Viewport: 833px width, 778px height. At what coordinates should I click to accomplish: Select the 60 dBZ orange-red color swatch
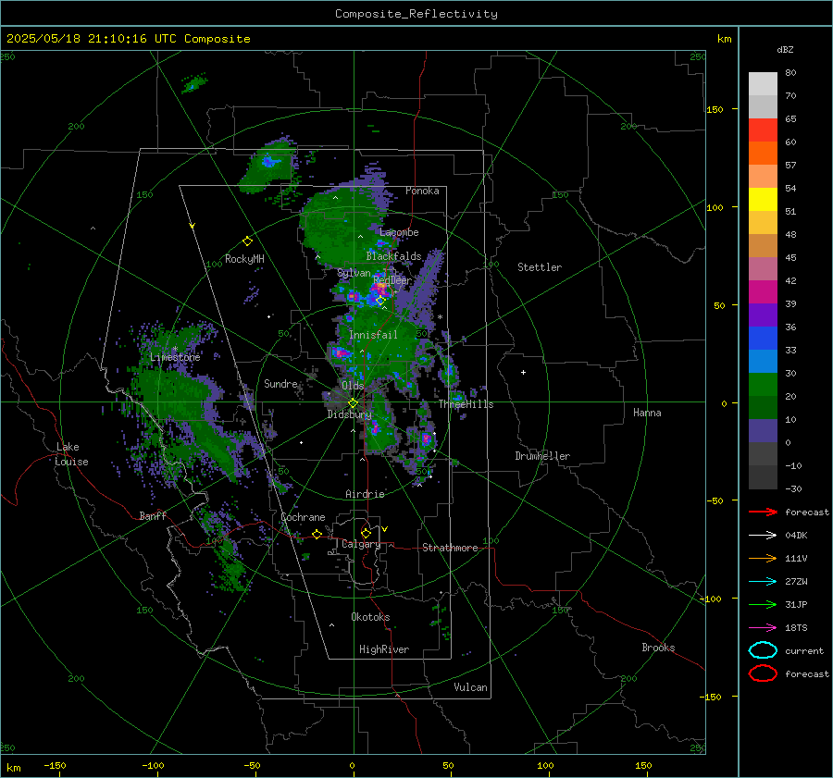point(763,130)
